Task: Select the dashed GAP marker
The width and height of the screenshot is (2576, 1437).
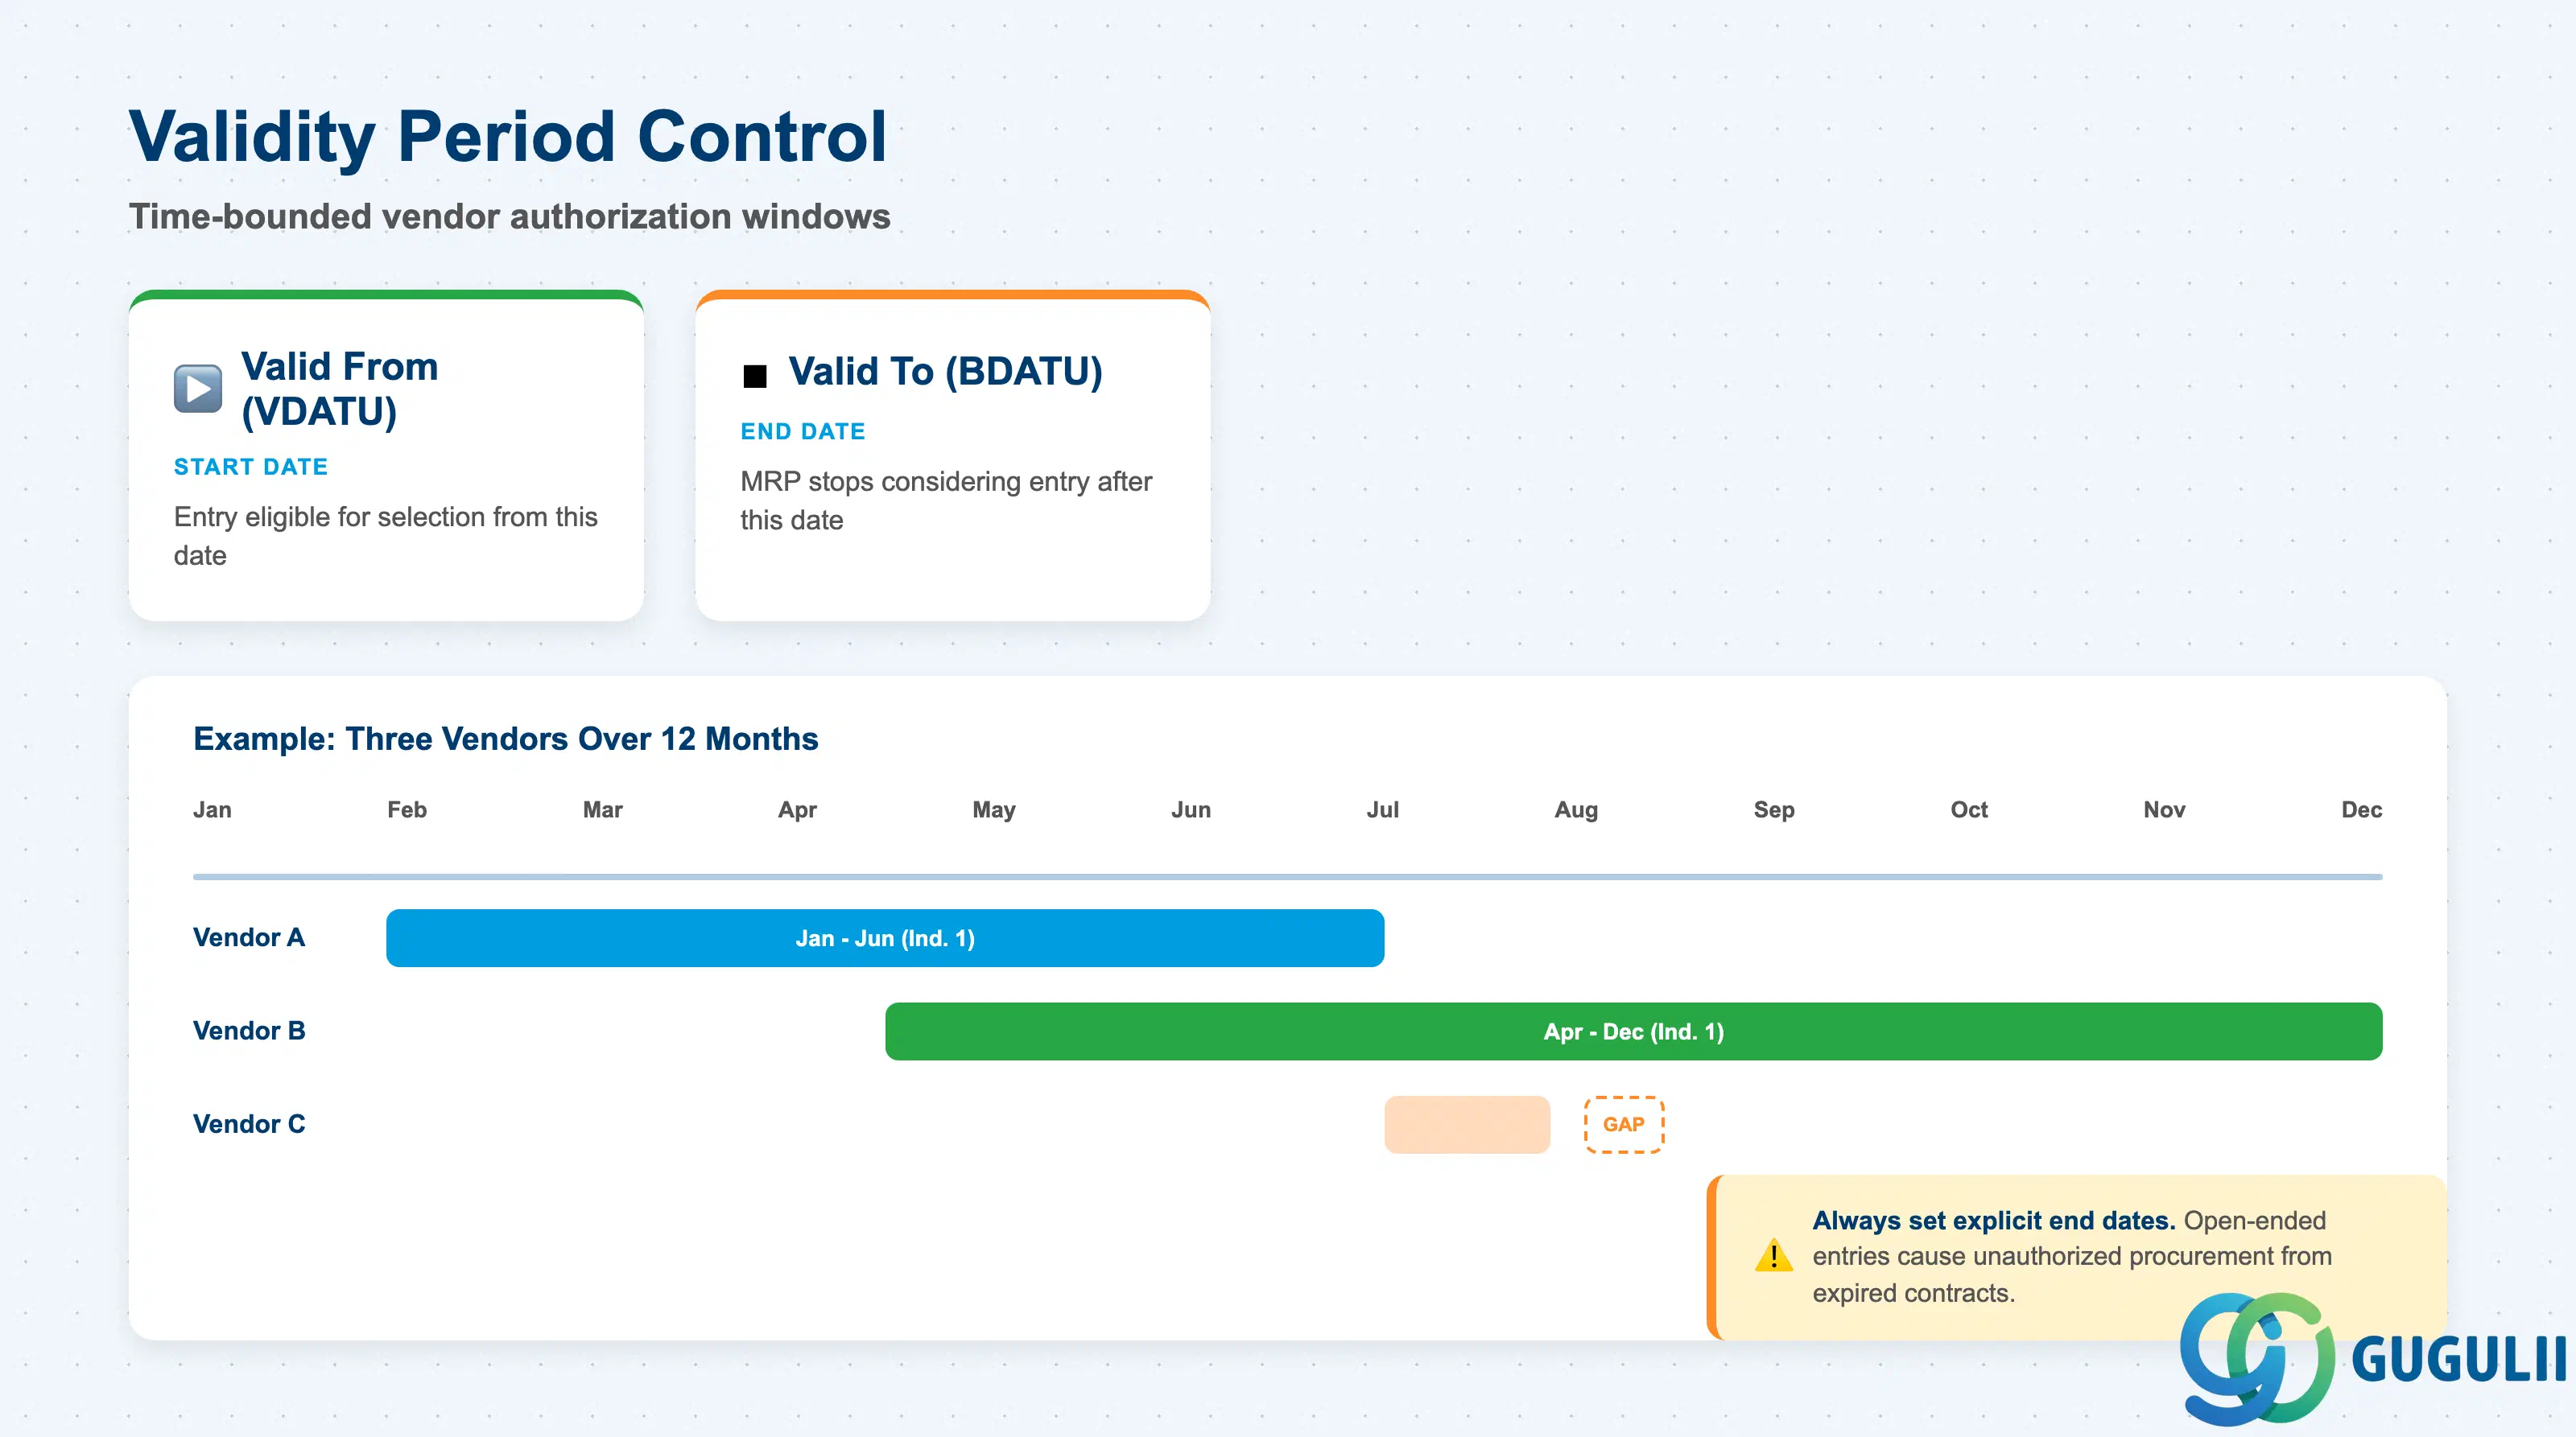Action: click(1623, 1124)
